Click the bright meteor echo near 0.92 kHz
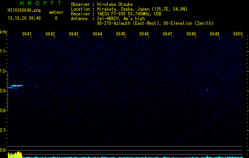249x158 pixels. [x=15, y=86]
